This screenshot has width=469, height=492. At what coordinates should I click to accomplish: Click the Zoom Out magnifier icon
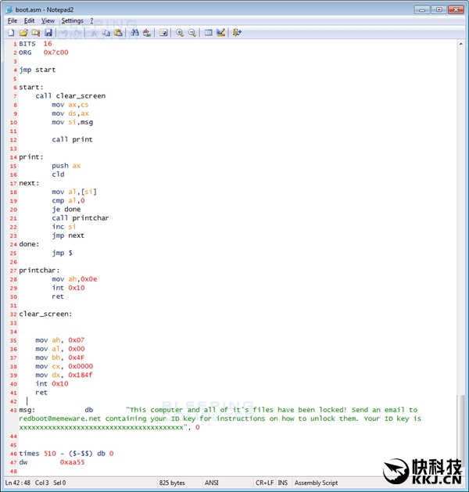[x=192, y=33]
